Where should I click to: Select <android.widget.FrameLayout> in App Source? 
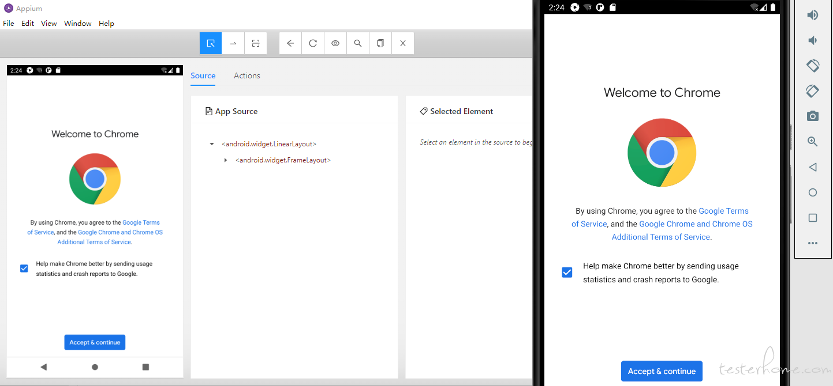pos(283,160)
